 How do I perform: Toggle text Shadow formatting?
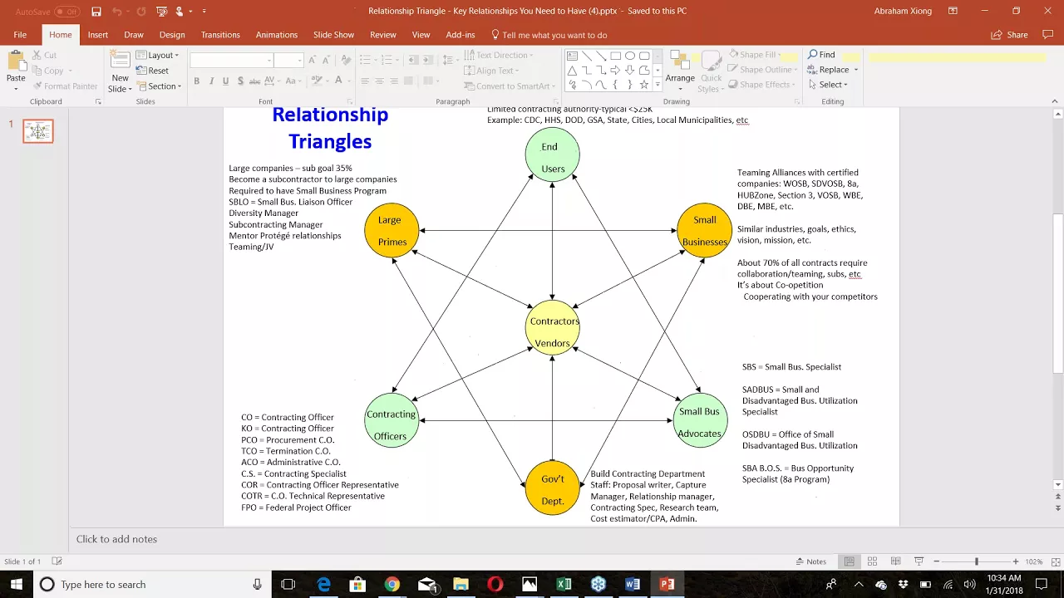tap(240, 81)
